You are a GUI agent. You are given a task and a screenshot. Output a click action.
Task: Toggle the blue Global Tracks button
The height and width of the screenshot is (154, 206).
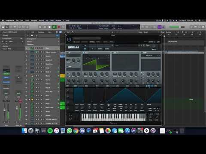pyautogui.click(x=57, y=36)
